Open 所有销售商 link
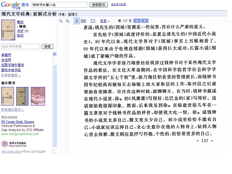Screen dimensions: 232x174 [x=11, y=75]
